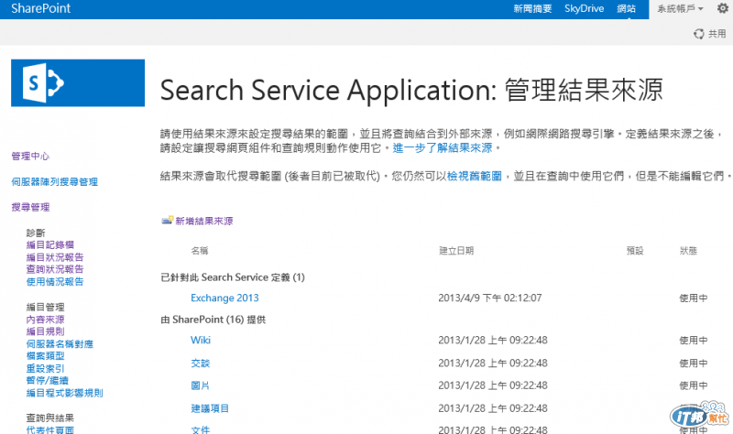
Task: Open 使用情況報告 link
Action: pyautogui.click(x=55, y=282)
